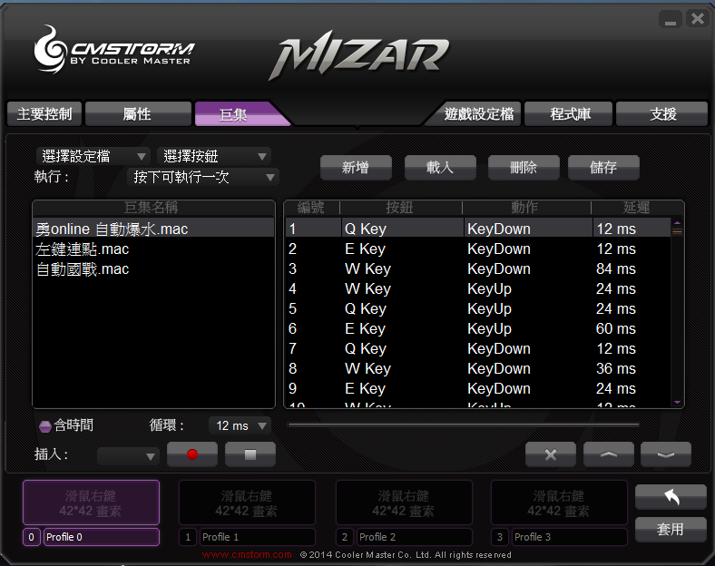Select step 2 E Key KeyDown row

tap(478, 249)
